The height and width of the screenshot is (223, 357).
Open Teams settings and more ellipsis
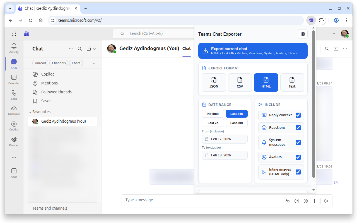pyautogui.click(x=333, y=34)
